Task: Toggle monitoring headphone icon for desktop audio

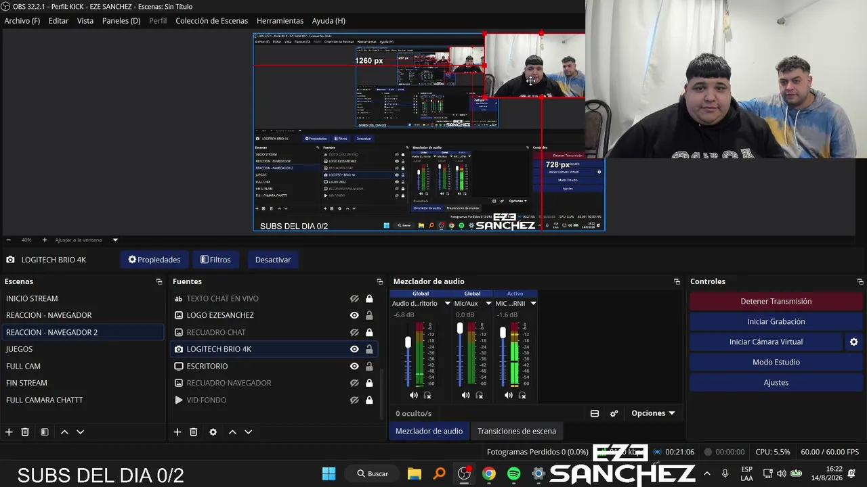Action: tap(427, 395)
